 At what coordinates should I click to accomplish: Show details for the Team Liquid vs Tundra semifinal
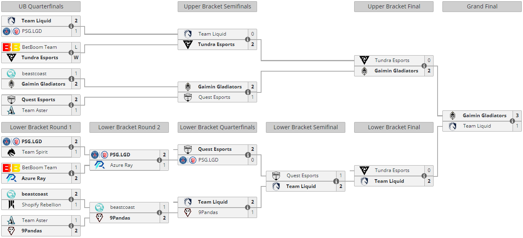pyautogui.click(x=247, y=39)
